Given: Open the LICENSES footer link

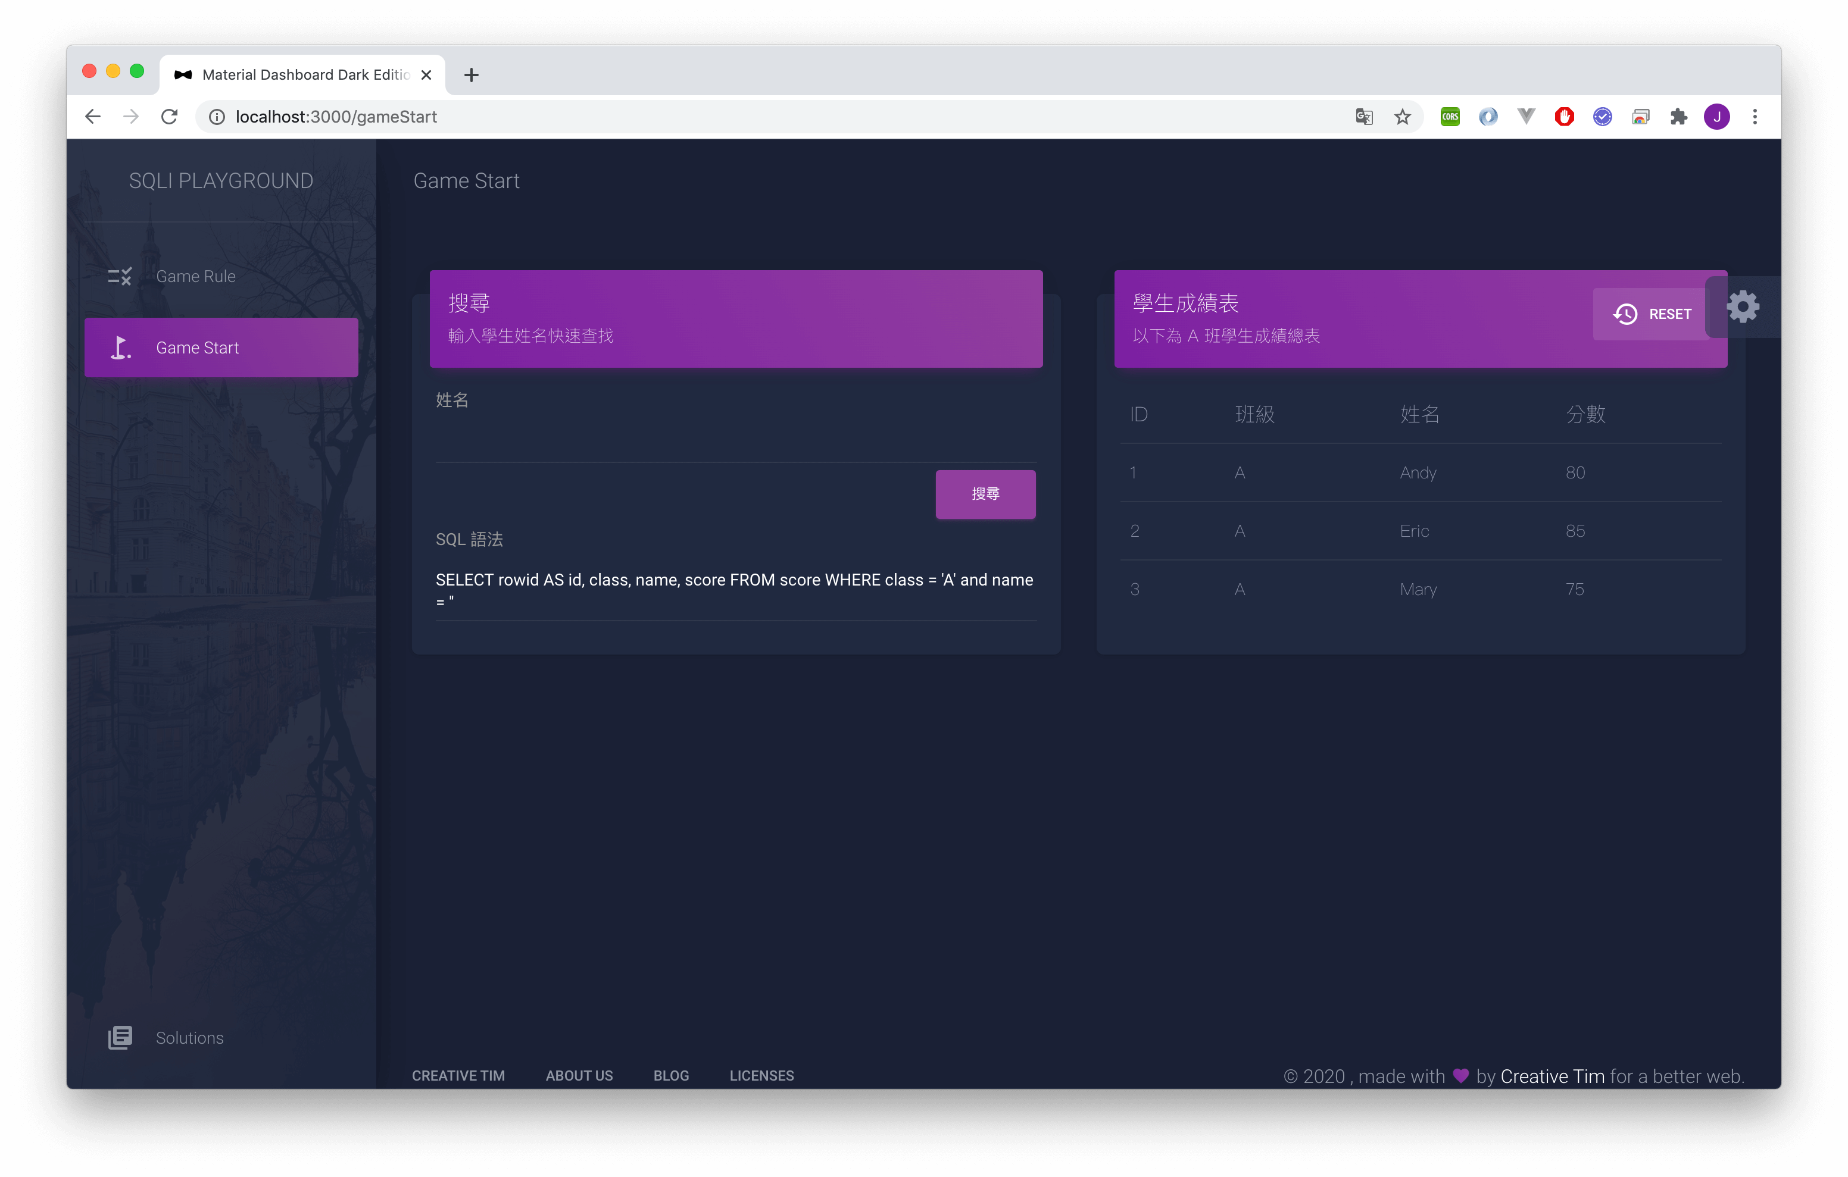Looking at the screenshot, I should (x=761, y=1076).
